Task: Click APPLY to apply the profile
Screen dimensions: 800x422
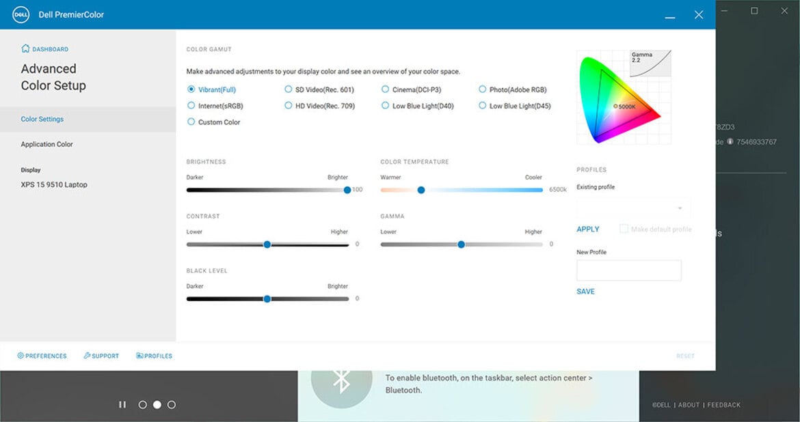Action: (x=588, y=229)
